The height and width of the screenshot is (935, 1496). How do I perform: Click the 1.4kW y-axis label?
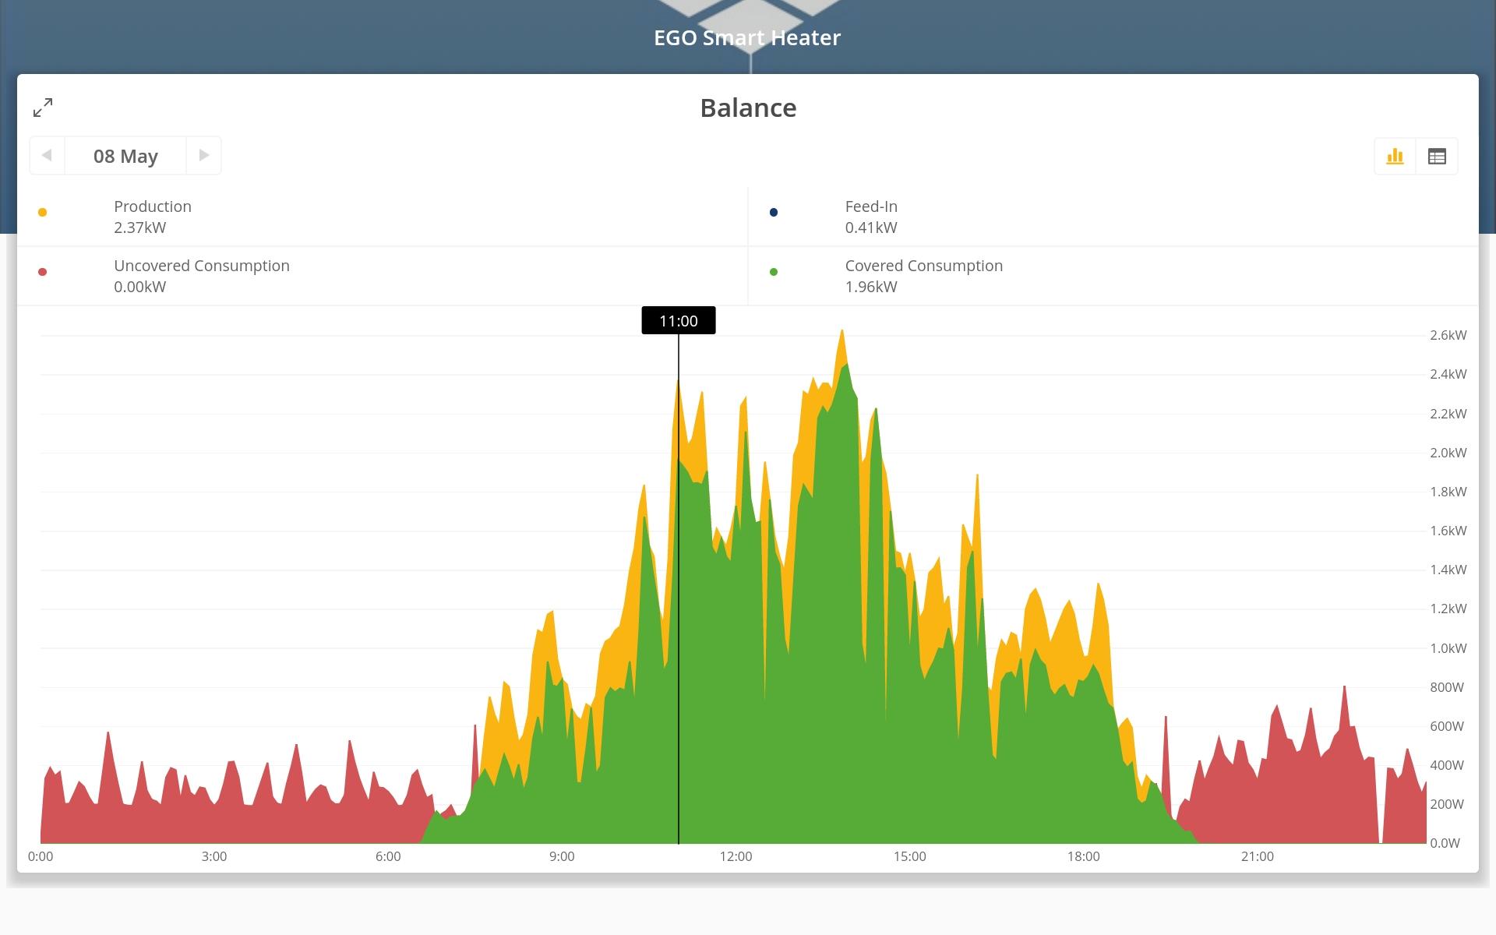click(x=1448, y=570)
